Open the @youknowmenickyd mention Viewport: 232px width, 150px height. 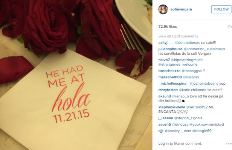pyautogui.click(x=206, y=124)
